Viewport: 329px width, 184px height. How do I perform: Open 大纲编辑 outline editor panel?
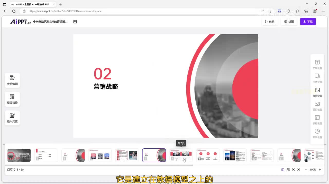pyautogui.click(x=12, y=80)
